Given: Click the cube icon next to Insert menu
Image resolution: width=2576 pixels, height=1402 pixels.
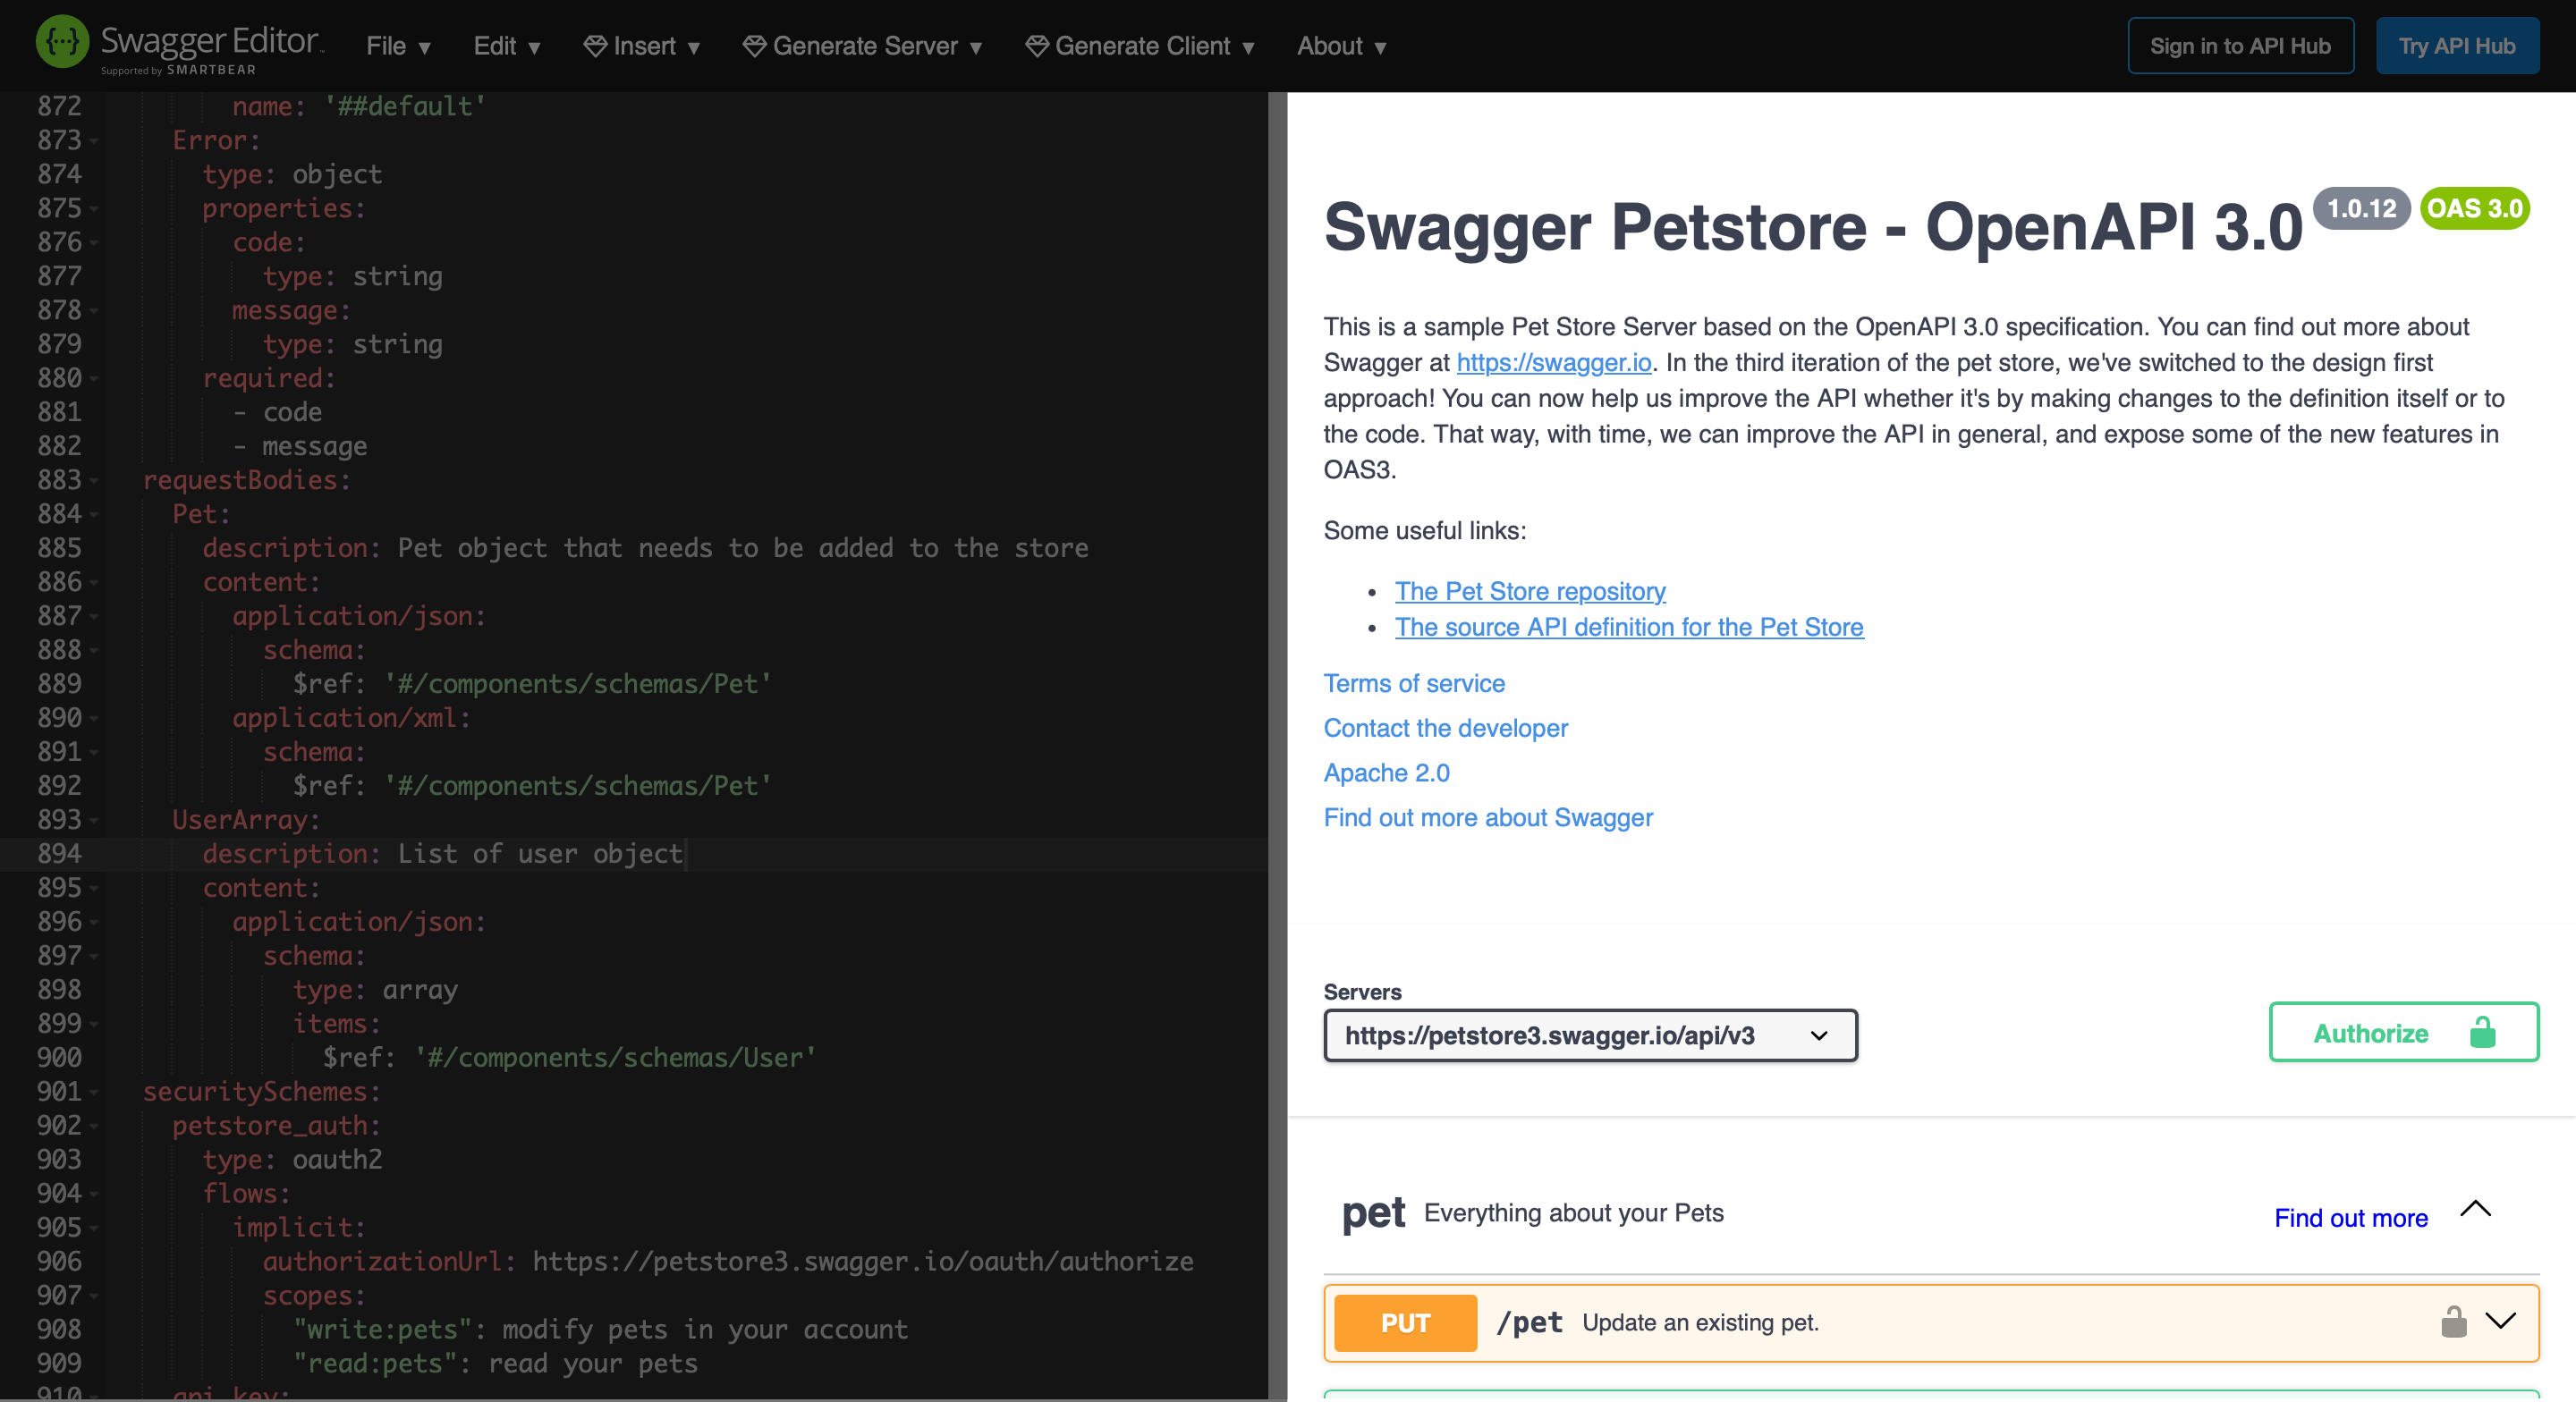Looking at the screenshot, I should pyautogui.click(x=595, y=45).
